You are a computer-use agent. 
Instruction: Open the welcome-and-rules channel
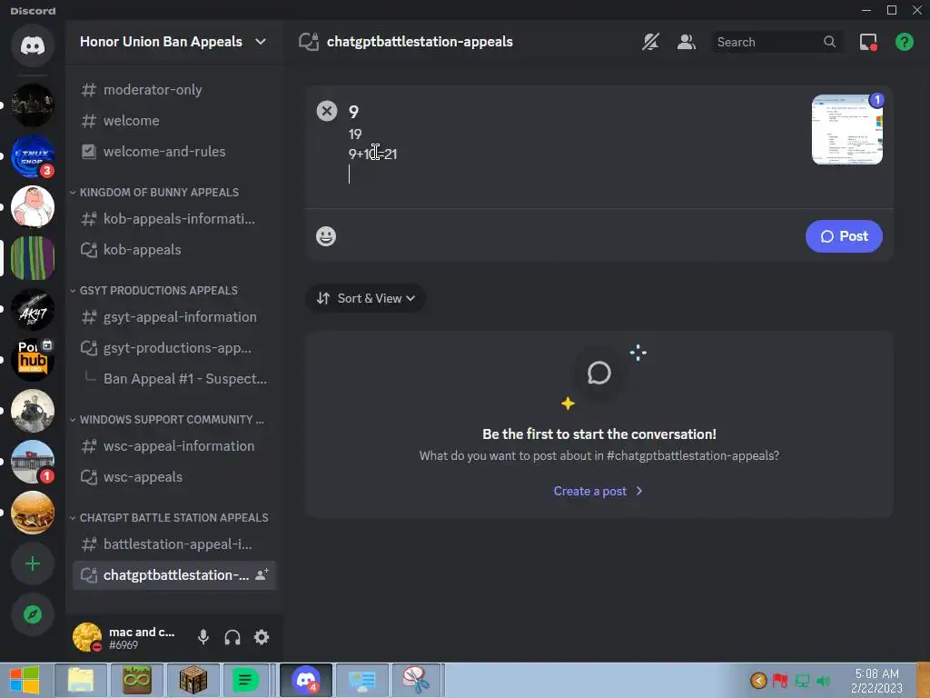click(x=174, y=152)
